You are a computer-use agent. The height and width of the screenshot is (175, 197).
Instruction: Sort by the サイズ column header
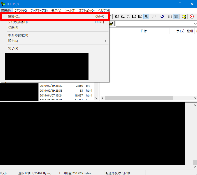(178, 31)
